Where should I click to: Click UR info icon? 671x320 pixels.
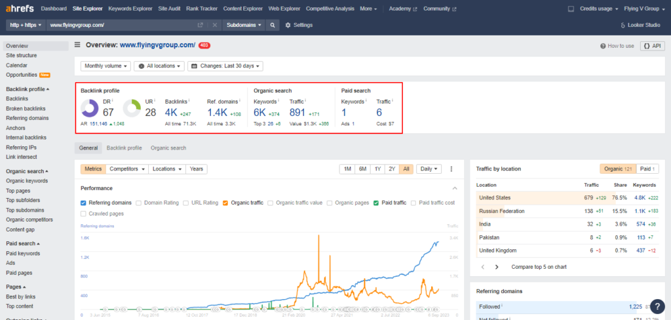click(x=155, y=100)
